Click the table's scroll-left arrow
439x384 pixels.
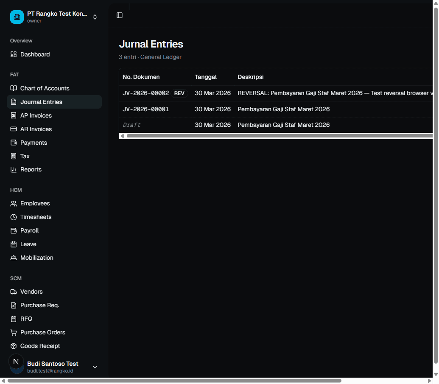[x=122, y=136]
